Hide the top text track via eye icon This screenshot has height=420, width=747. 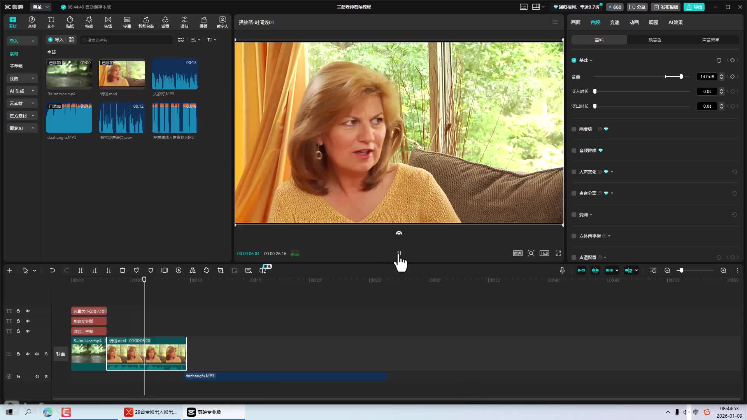click(28, 311)
